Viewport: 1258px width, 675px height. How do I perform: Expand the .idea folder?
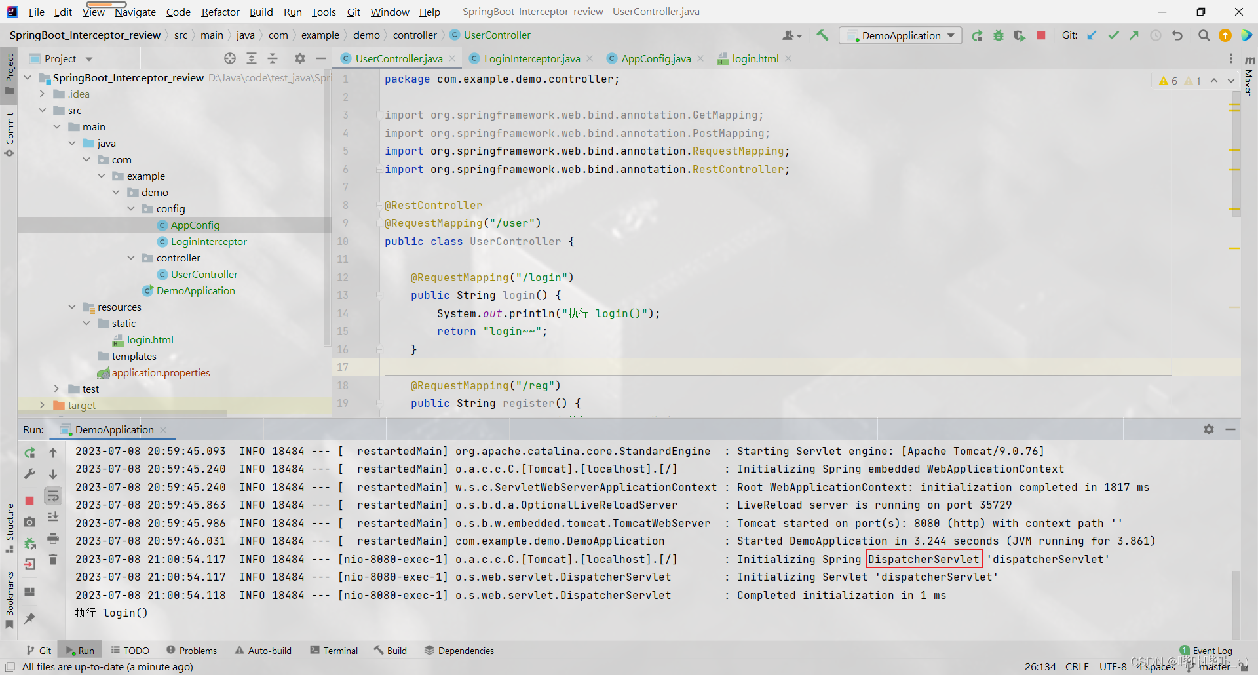[43, 94]
